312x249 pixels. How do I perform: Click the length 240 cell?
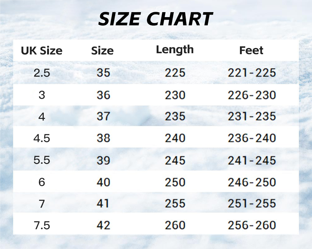175,138
